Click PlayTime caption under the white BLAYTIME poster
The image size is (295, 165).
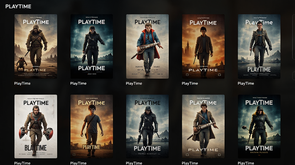[x=22, y=163]
